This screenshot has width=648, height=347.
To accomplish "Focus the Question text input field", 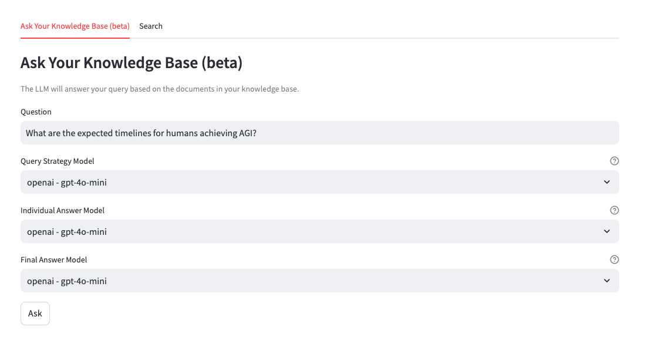I will click(352, 133).
